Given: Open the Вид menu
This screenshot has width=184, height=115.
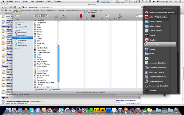Looking at the screenshot, I should (x=32, y=2).
